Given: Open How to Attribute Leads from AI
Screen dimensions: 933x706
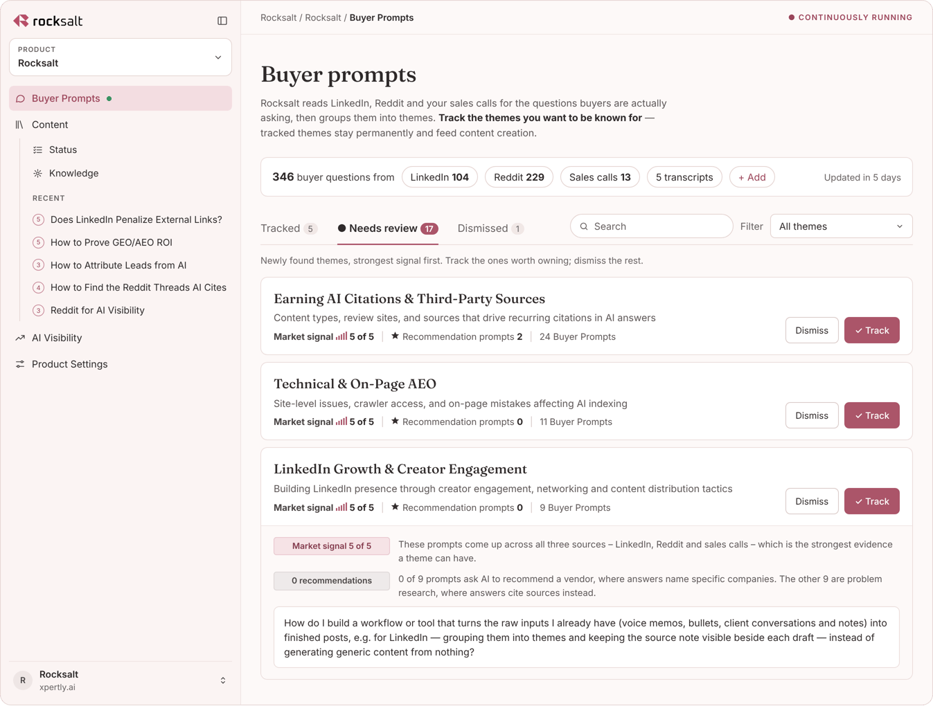Looking at the screenshot, I should tap(118, 265).
